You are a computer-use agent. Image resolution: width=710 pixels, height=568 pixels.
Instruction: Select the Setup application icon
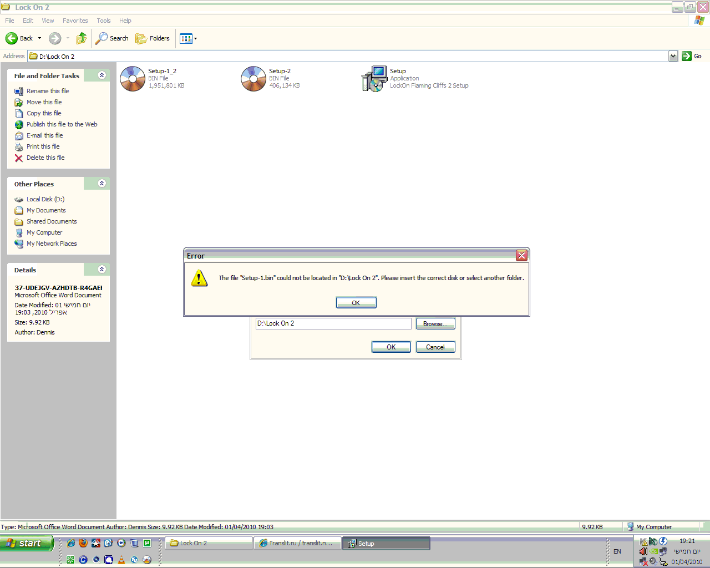pos(374,79)
